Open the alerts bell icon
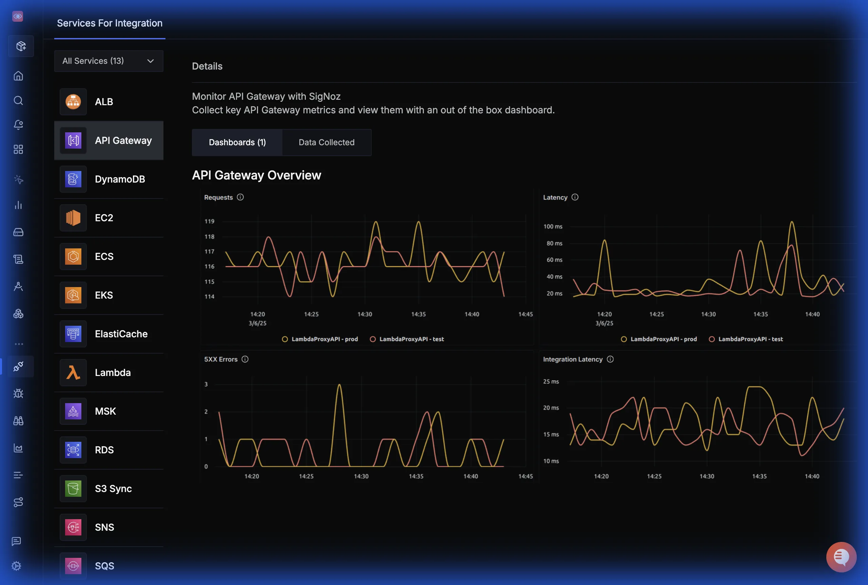 [18, 125]
